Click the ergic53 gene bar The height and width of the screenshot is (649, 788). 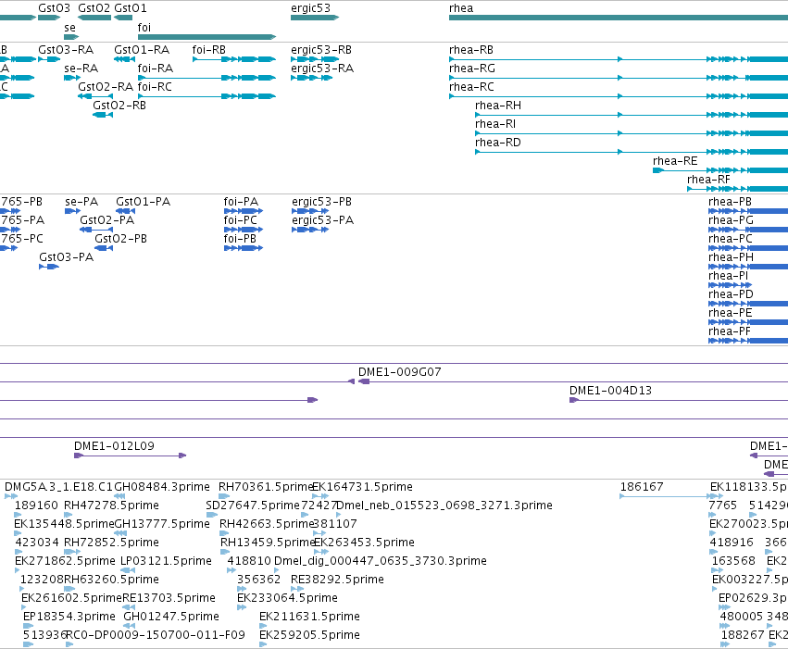pyautogui.click(x=315, y=18)
